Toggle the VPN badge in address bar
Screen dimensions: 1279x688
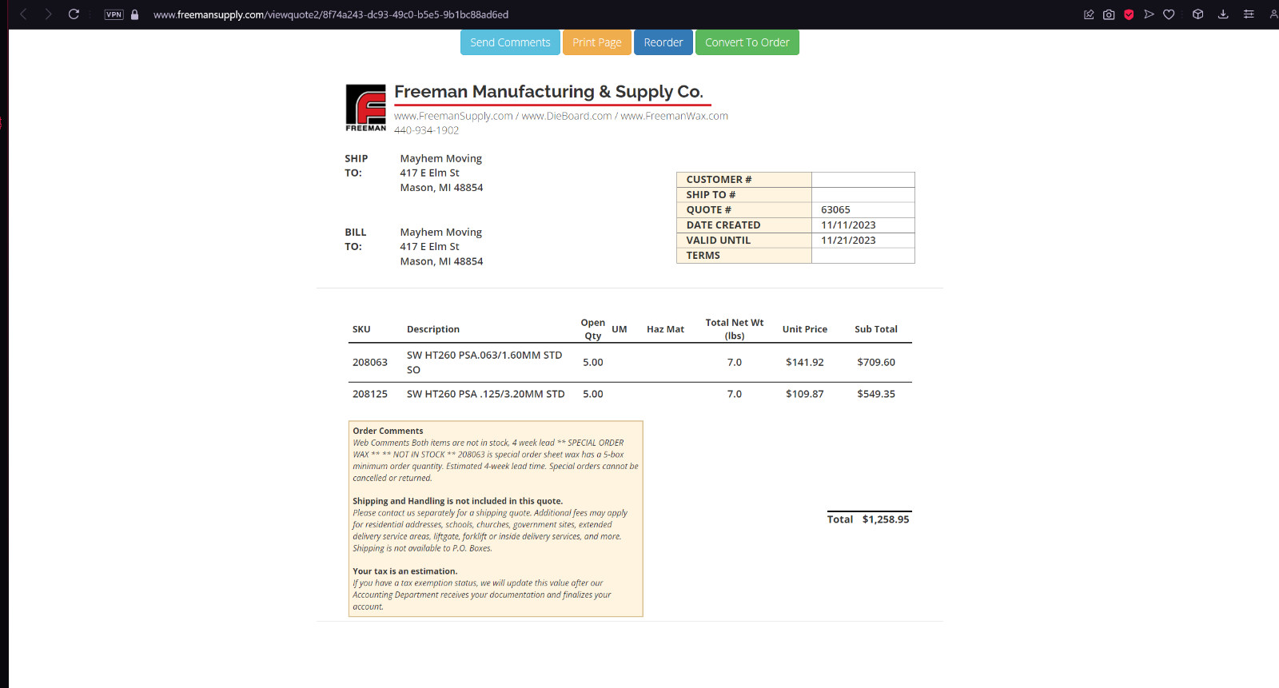tap(114, 14)
